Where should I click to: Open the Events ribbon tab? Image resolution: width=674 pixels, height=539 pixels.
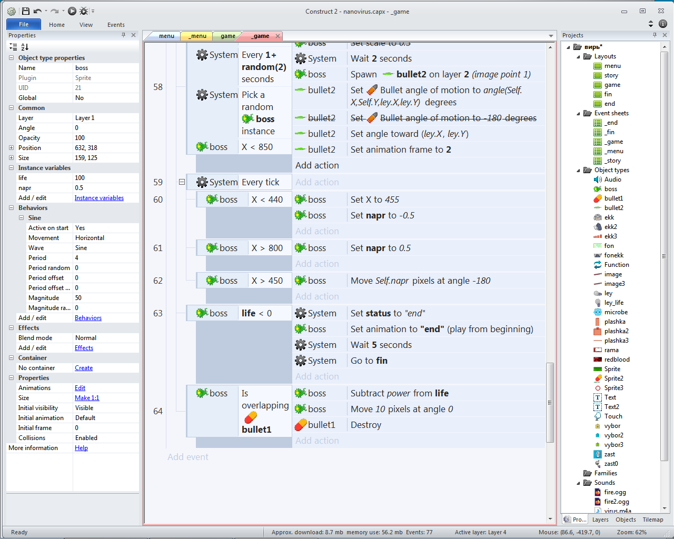(x=116, y=25)
